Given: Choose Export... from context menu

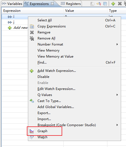Looking at the screenshot, I should [75, 113].
